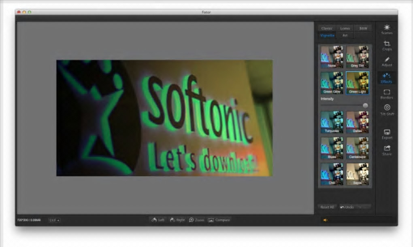Image resolution: width=413 pixels, height=247 pixels.
Task: Expand the EXIF info dropdown
Action: click(55, 220)
